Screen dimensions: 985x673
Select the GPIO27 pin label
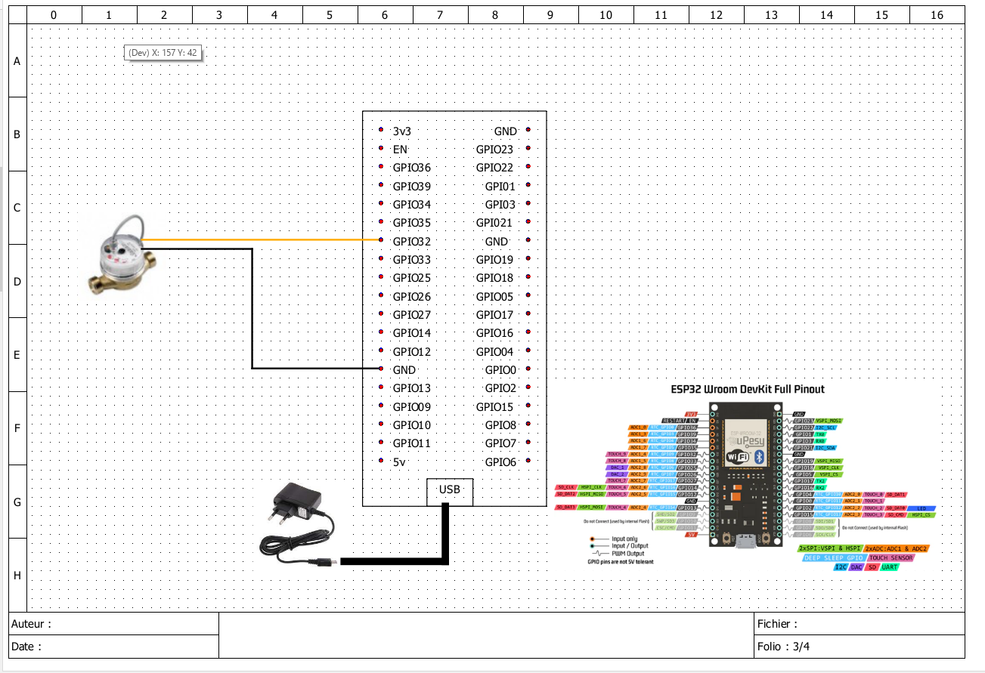click(411, 315)
